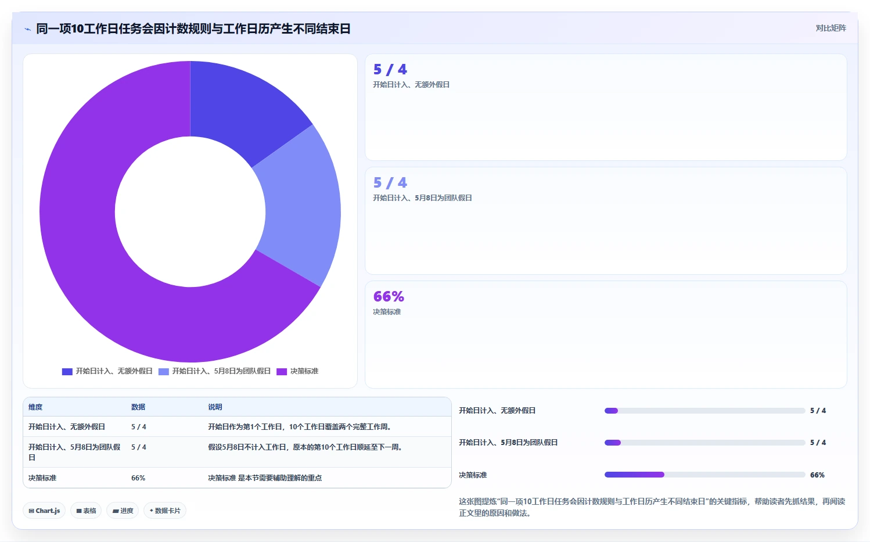Screen dimensions: 870x542
Task: Click description starting 开始日作为第1个工作日
Action: coord(300,427)
